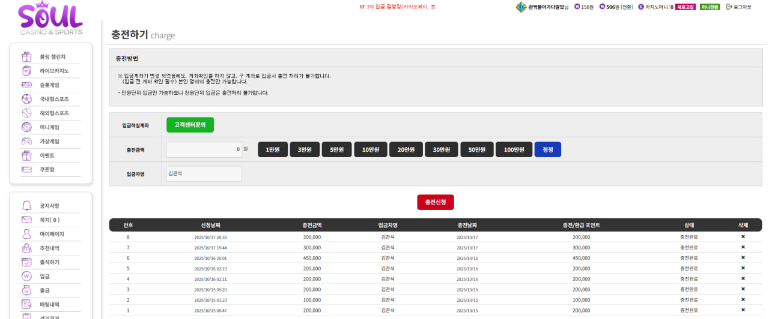
Task: Add 10만원 to charge amount
Action: [370, 149]
